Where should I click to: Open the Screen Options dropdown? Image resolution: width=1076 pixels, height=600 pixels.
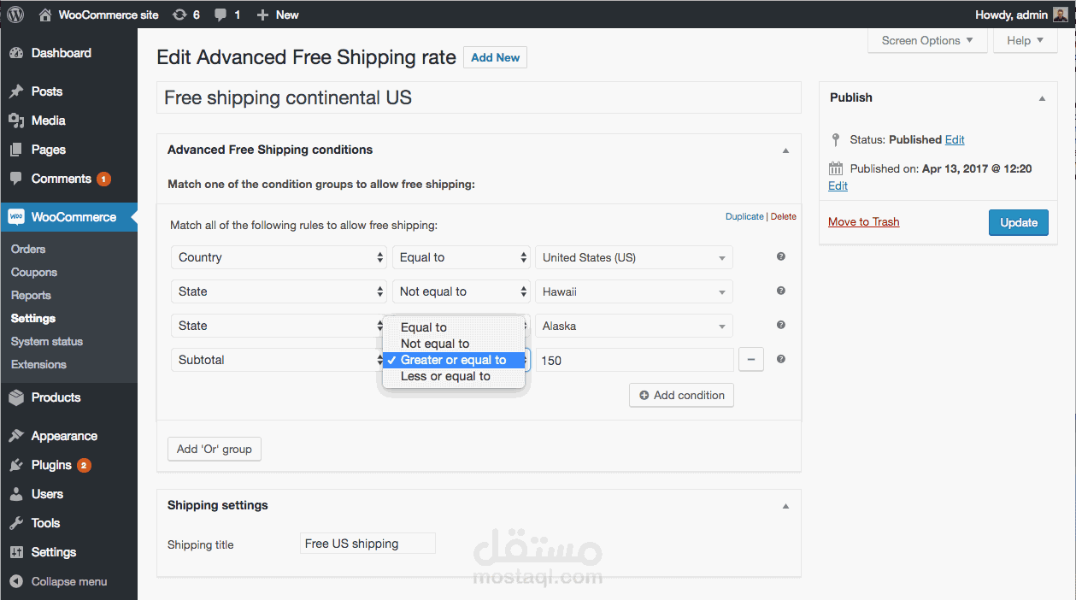tap(926, 40)
